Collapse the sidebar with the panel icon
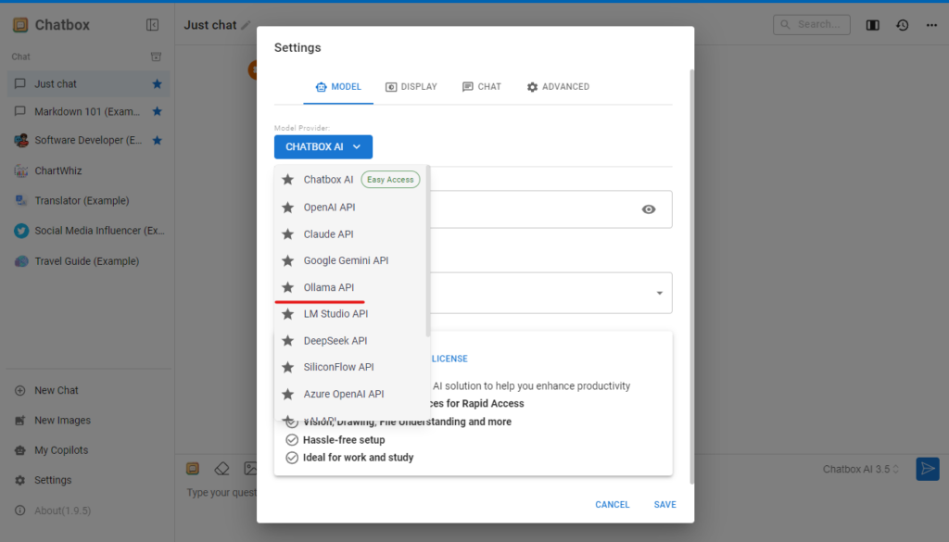 [x=153, y=25]
